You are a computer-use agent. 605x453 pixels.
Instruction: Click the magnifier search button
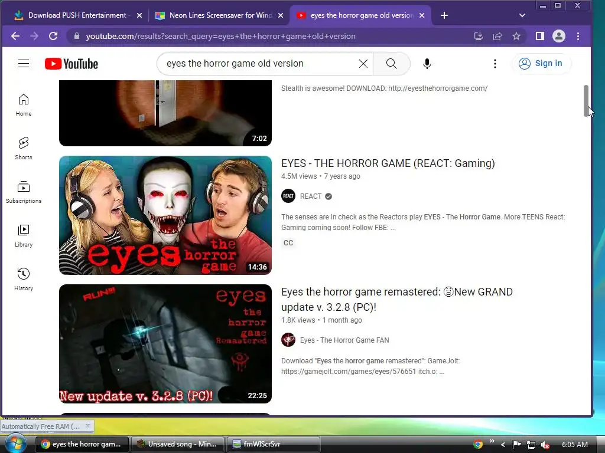pos(391,64)
